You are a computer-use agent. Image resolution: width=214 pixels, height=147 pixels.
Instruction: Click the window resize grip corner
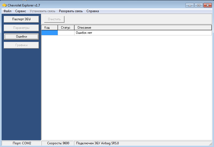coord(210,143)
